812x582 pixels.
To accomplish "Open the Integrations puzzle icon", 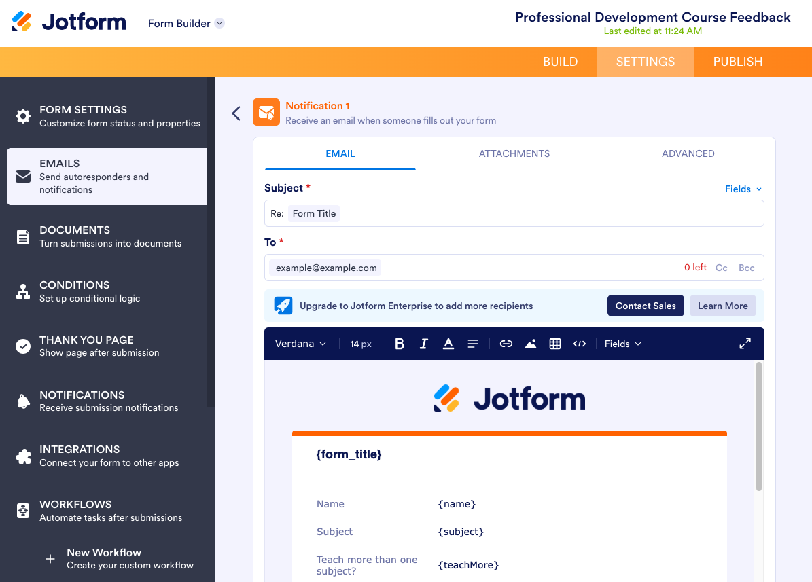I will pos(23,456).
